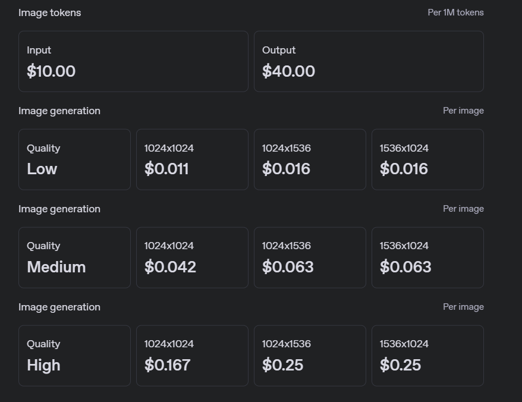The height and width of the screenshot is (402, 522).
Task: Click the 1536x1024 card in Low row
Action: [427, 159]
